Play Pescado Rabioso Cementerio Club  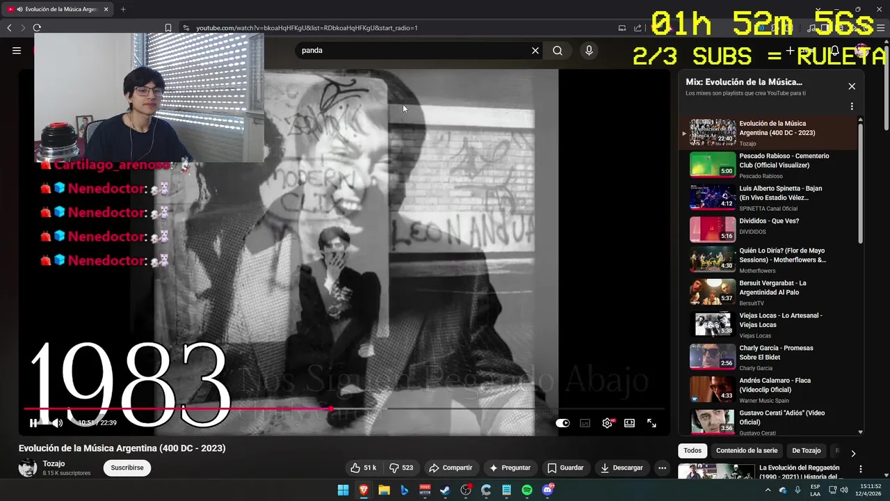coord(769,165)
